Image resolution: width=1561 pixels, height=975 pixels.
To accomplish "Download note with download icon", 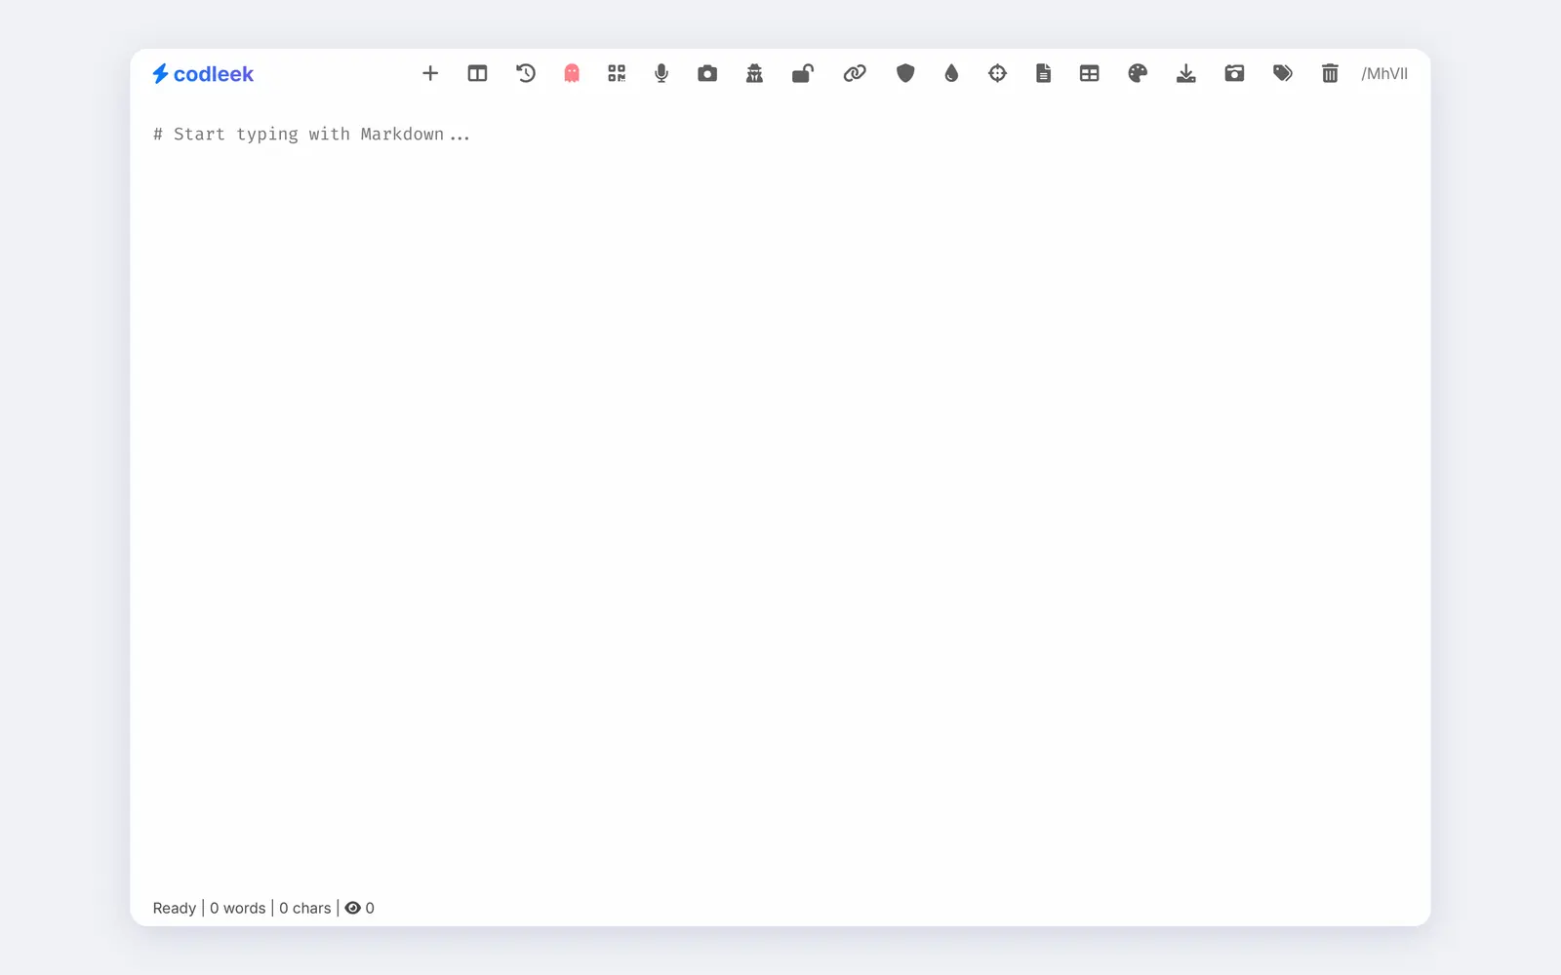I will [x=1186, y=73].
